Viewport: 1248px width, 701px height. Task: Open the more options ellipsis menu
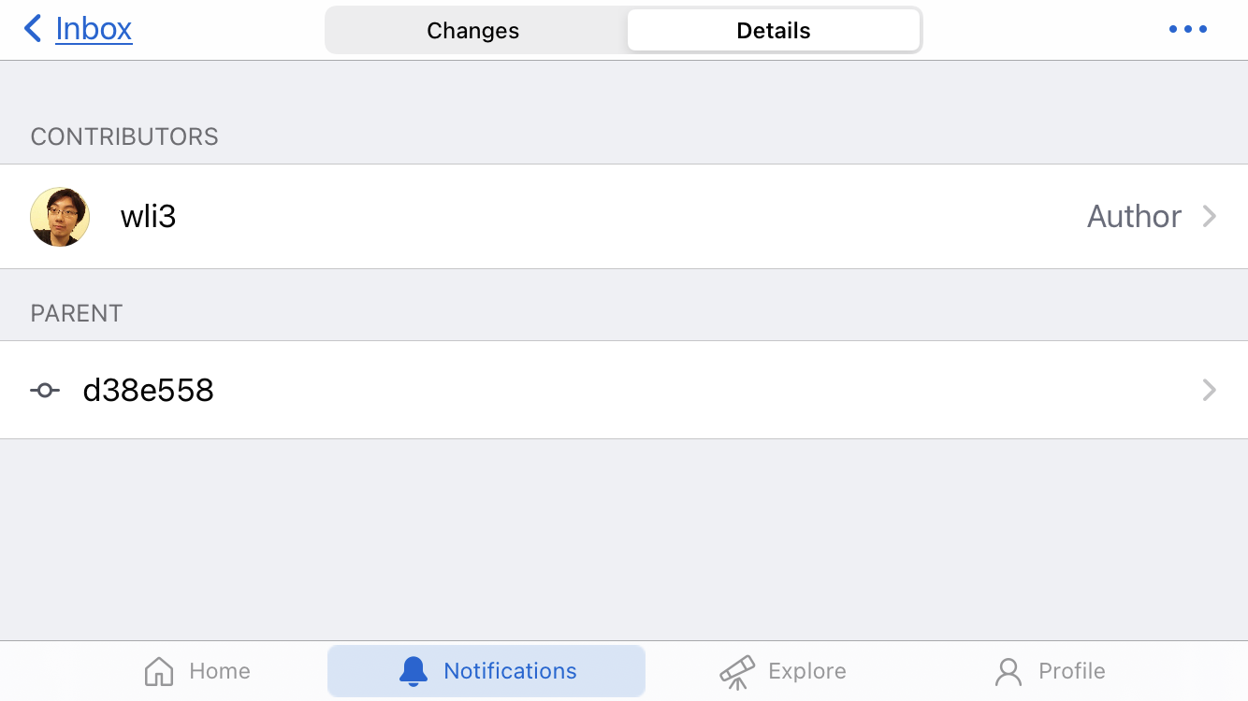tap(1187, 28)
